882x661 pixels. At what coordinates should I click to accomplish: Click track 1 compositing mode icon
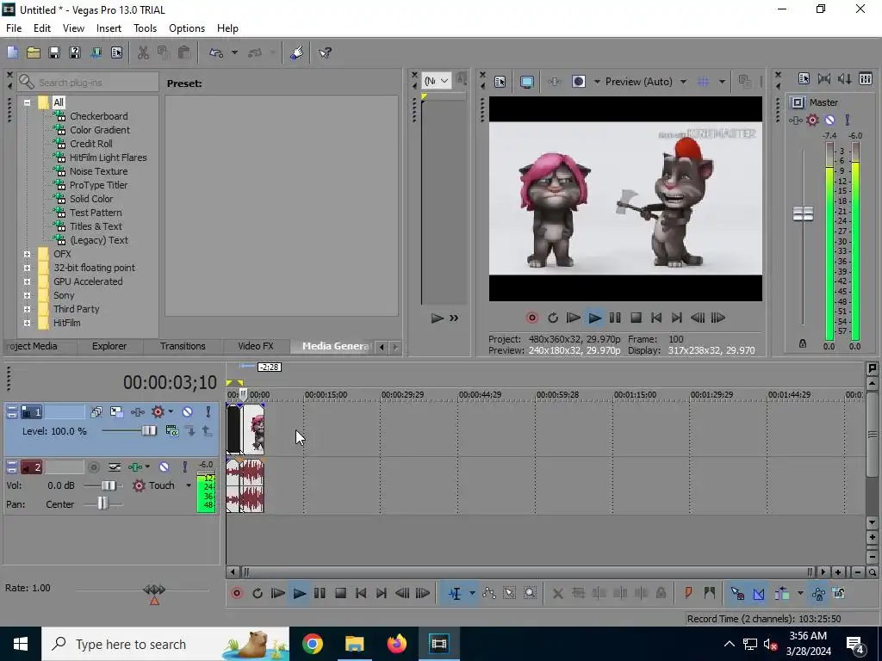(172, 431)
